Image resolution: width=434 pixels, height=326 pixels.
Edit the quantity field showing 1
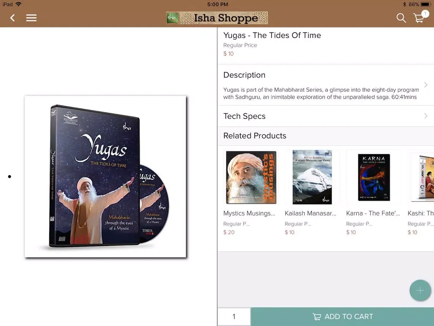point(234,316)
